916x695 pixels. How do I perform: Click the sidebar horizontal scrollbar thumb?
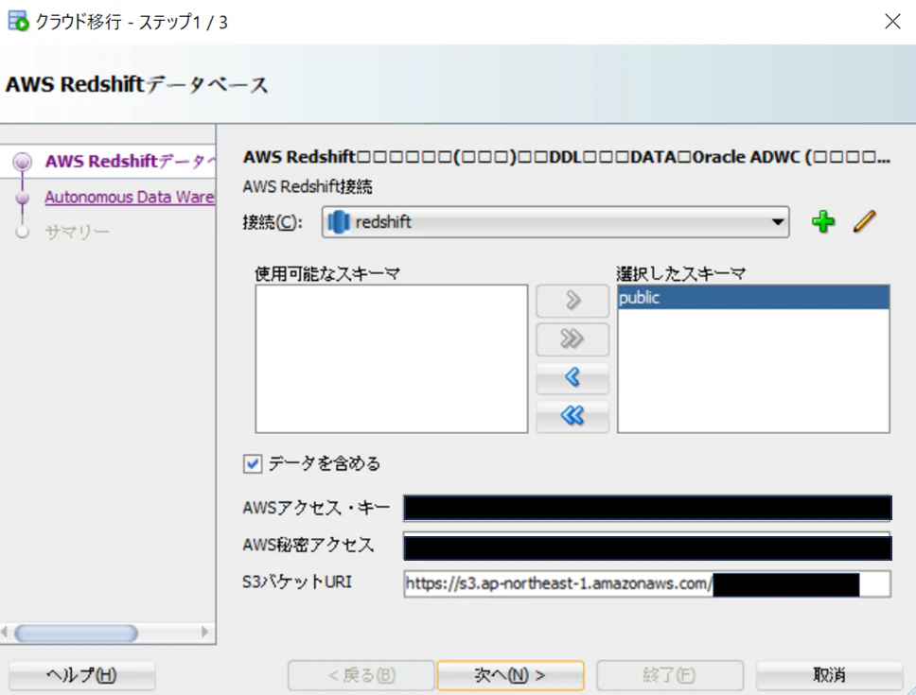click(x=76, y=633)
